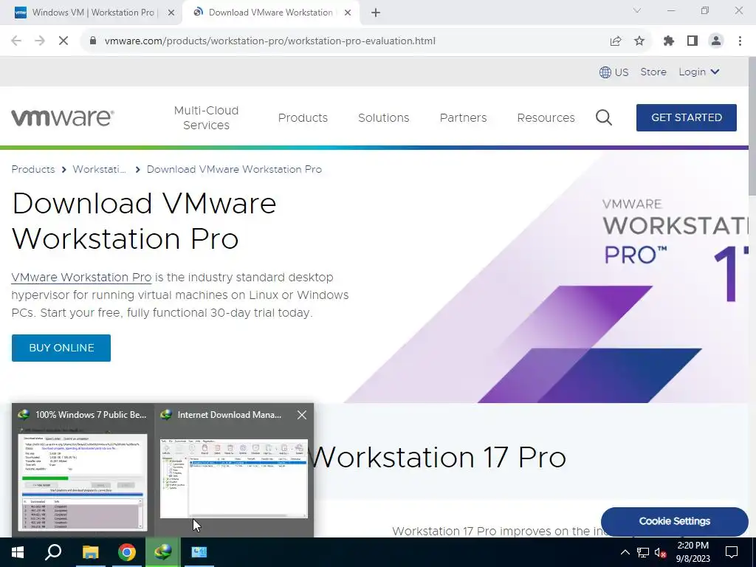Open the Solutions navigation menu

coord(384,117)
